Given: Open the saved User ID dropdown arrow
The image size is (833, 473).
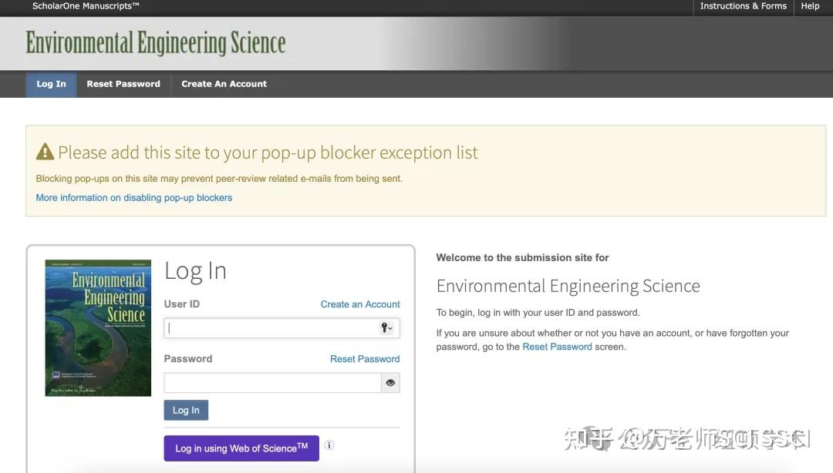Looking at the screenshot, I should point(390,327).
